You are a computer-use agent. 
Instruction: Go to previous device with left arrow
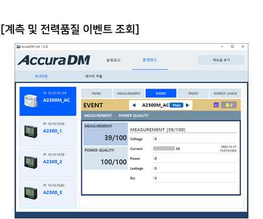tap(134, 105)
